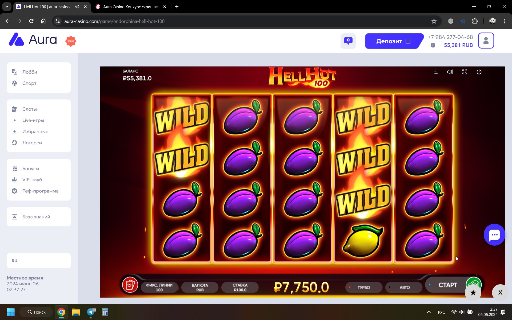Open the red card gamble icon

pos(130,285)
